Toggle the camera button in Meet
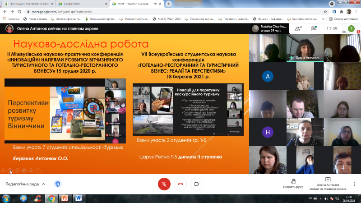The image size is (361, 203). coord(197,184)
